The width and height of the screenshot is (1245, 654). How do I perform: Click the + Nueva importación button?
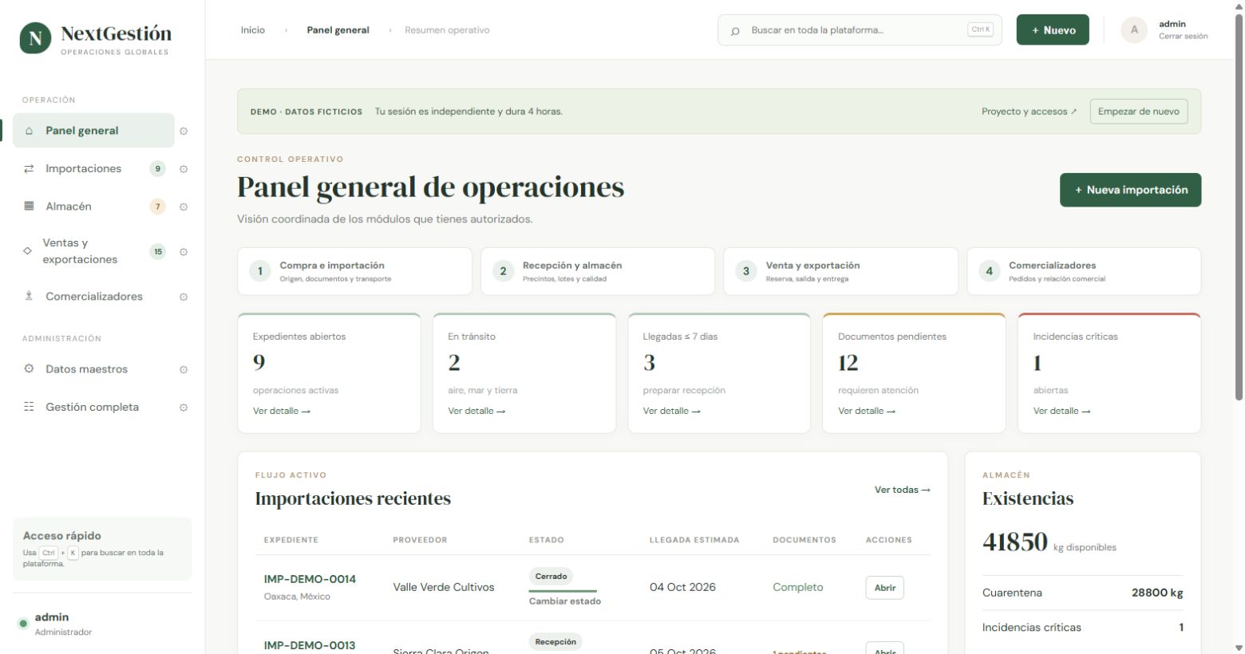[1130, 190]
